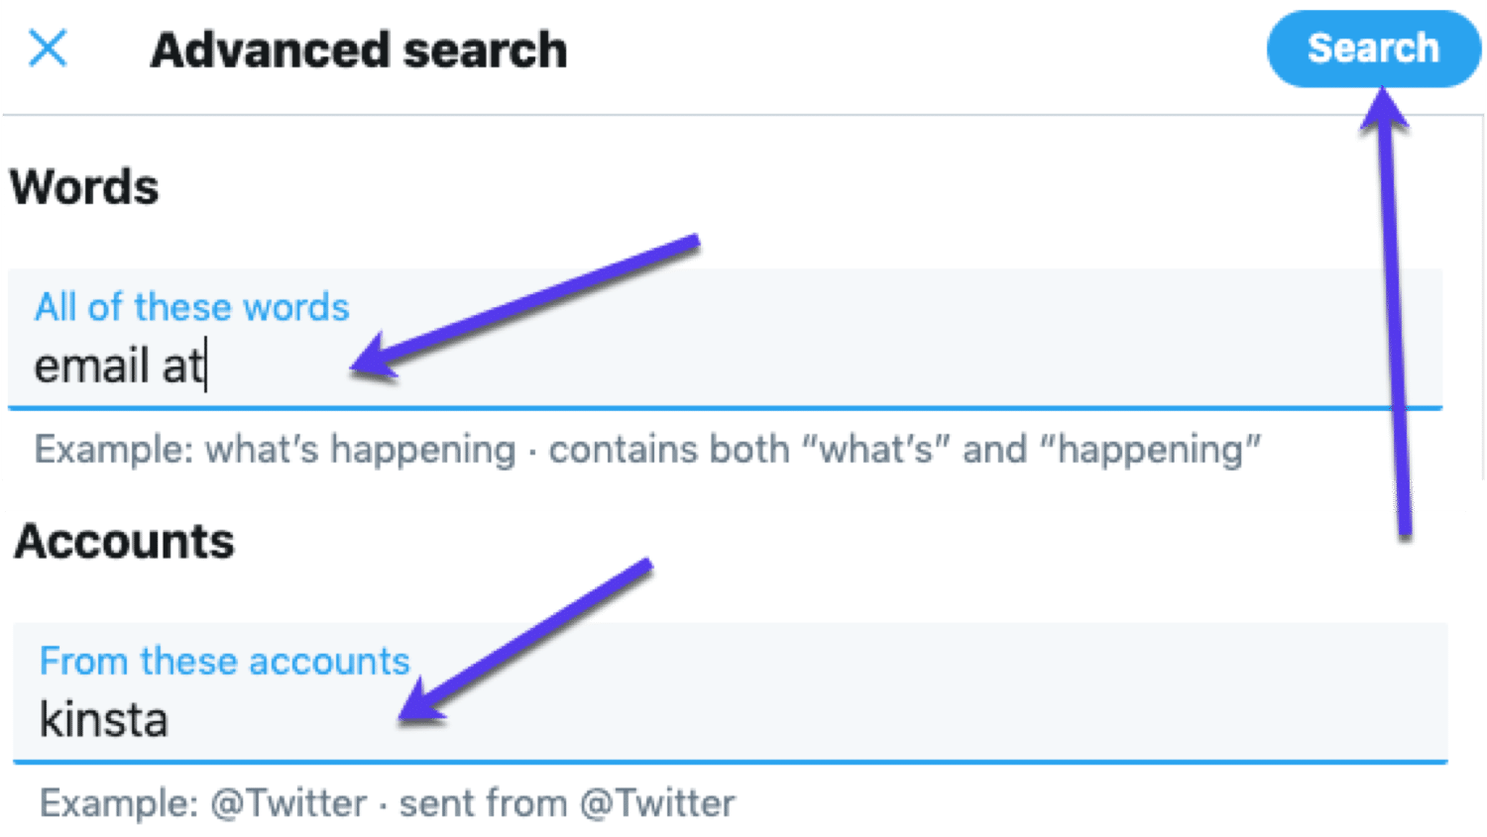Dismiss Advanced search via the X icon
This screenshot has height=837, width=1487.
point(47,50)
